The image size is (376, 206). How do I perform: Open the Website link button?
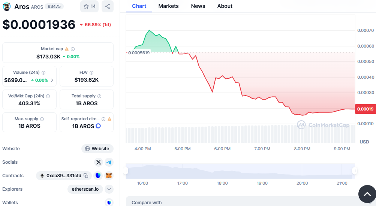(x=97, y=149)
